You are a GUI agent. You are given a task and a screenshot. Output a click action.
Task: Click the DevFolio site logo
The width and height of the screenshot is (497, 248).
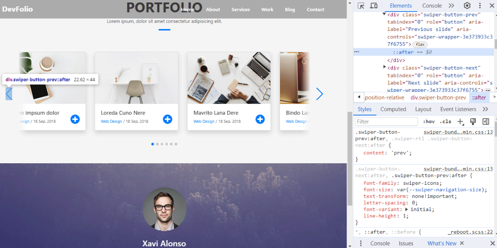(17, 9)
